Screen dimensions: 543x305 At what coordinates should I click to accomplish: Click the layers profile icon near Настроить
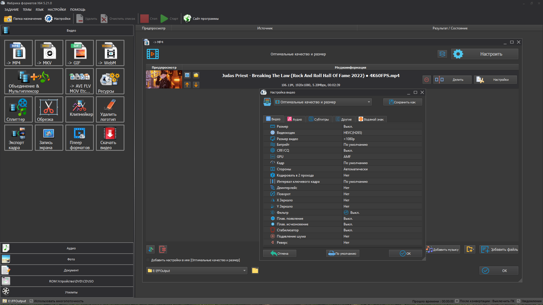click(x=442, y=54)
